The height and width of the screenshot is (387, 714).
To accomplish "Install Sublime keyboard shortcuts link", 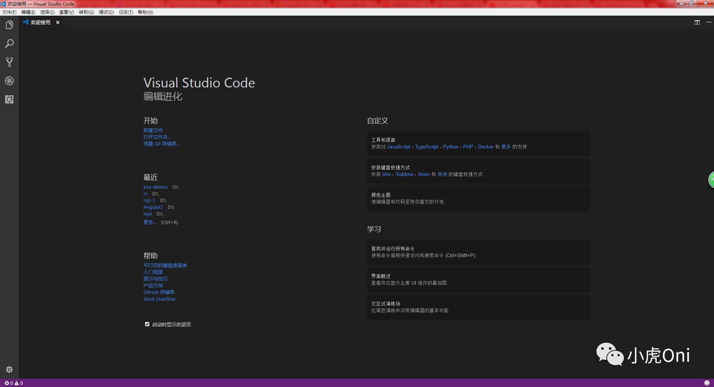I will coord(404,174).
